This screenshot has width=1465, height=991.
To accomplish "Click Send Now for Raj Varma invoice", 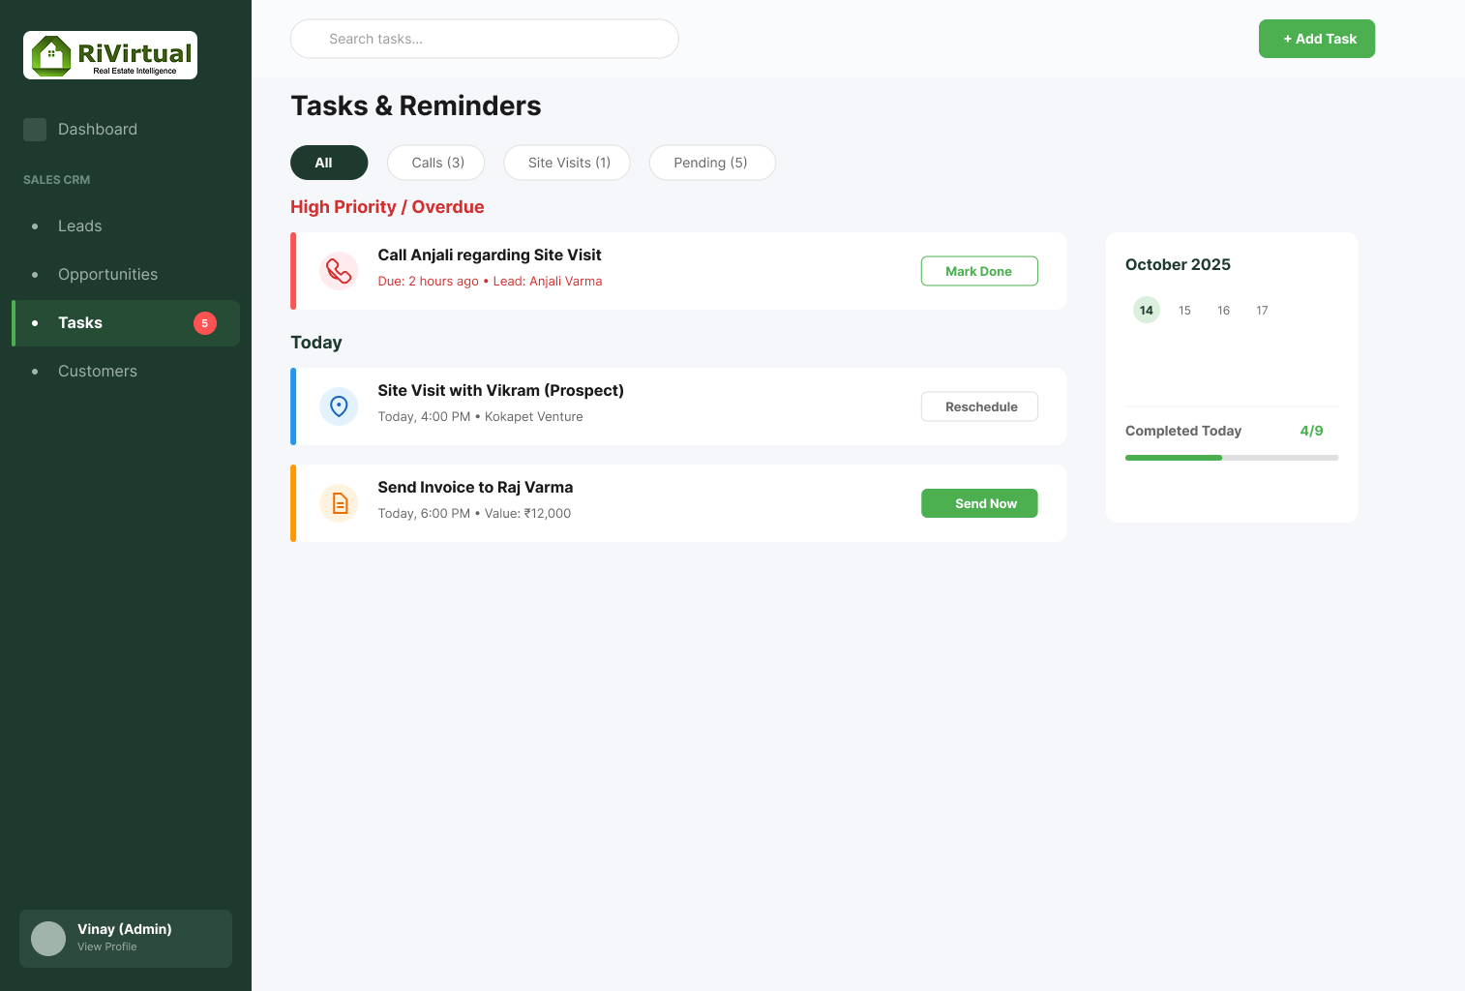I will [x=979, y=503].
